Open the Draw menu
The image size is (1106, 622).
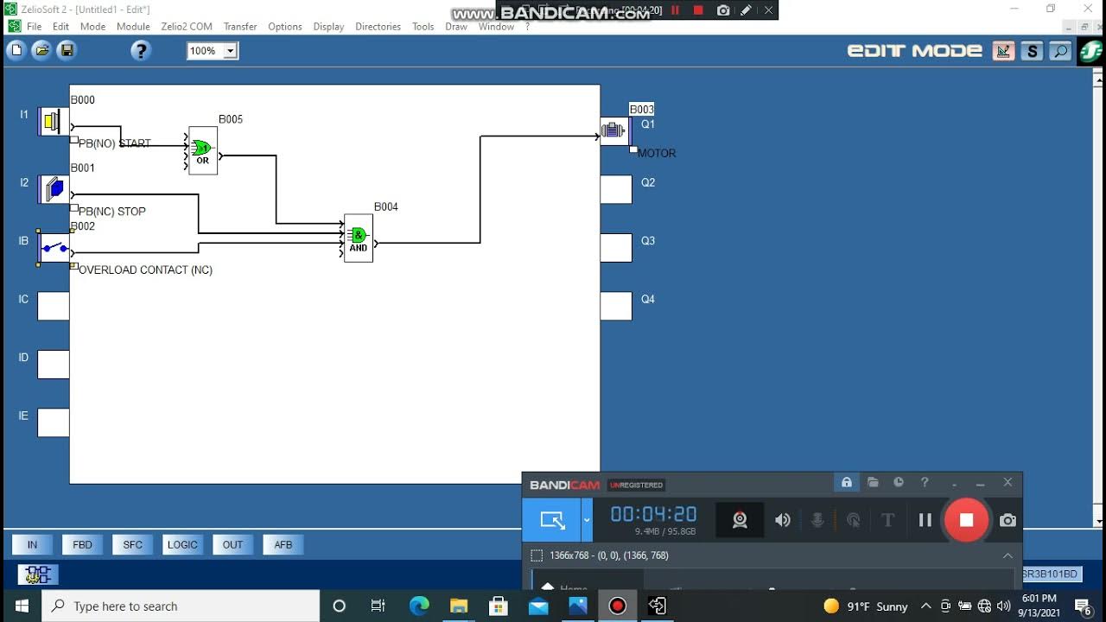coord(456,27)
